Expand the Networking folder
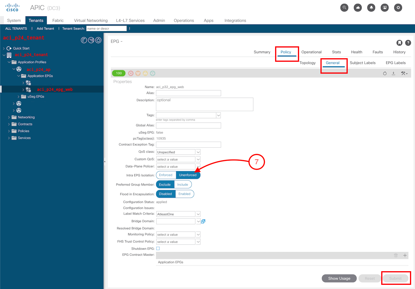415x289 pixels. [x=9, y=117]
